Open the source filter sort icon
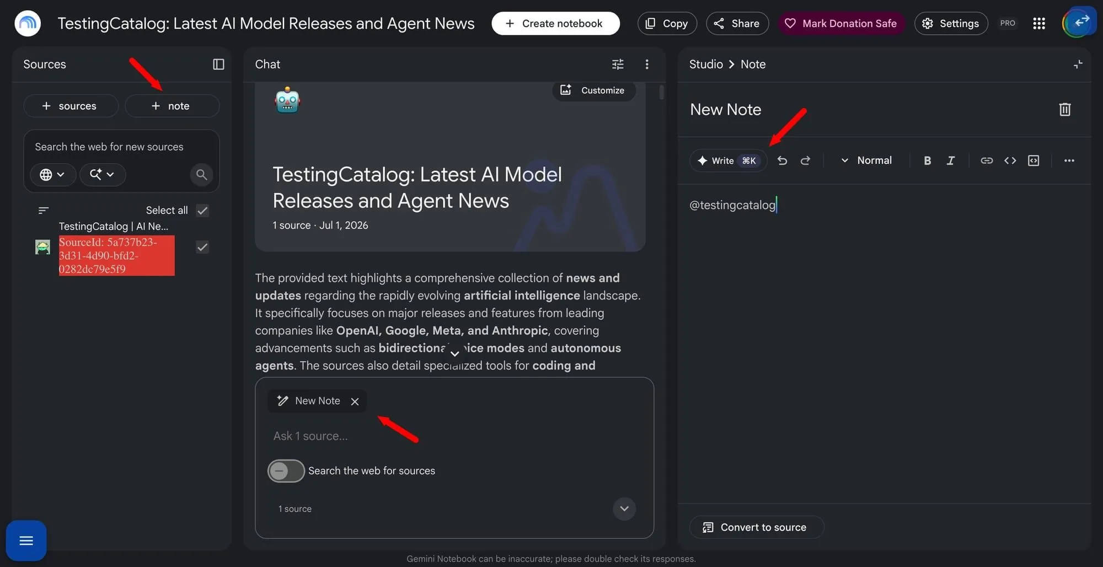Screen dimensions: 1103x567 (x=44, y=210)
